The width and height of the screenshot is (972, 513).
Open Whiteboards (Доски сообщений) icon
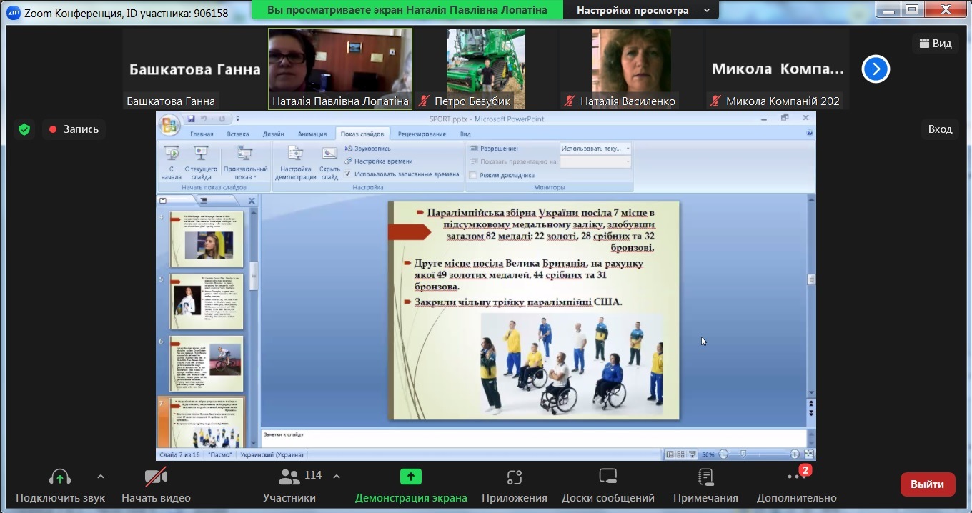[x=607, y=477]
